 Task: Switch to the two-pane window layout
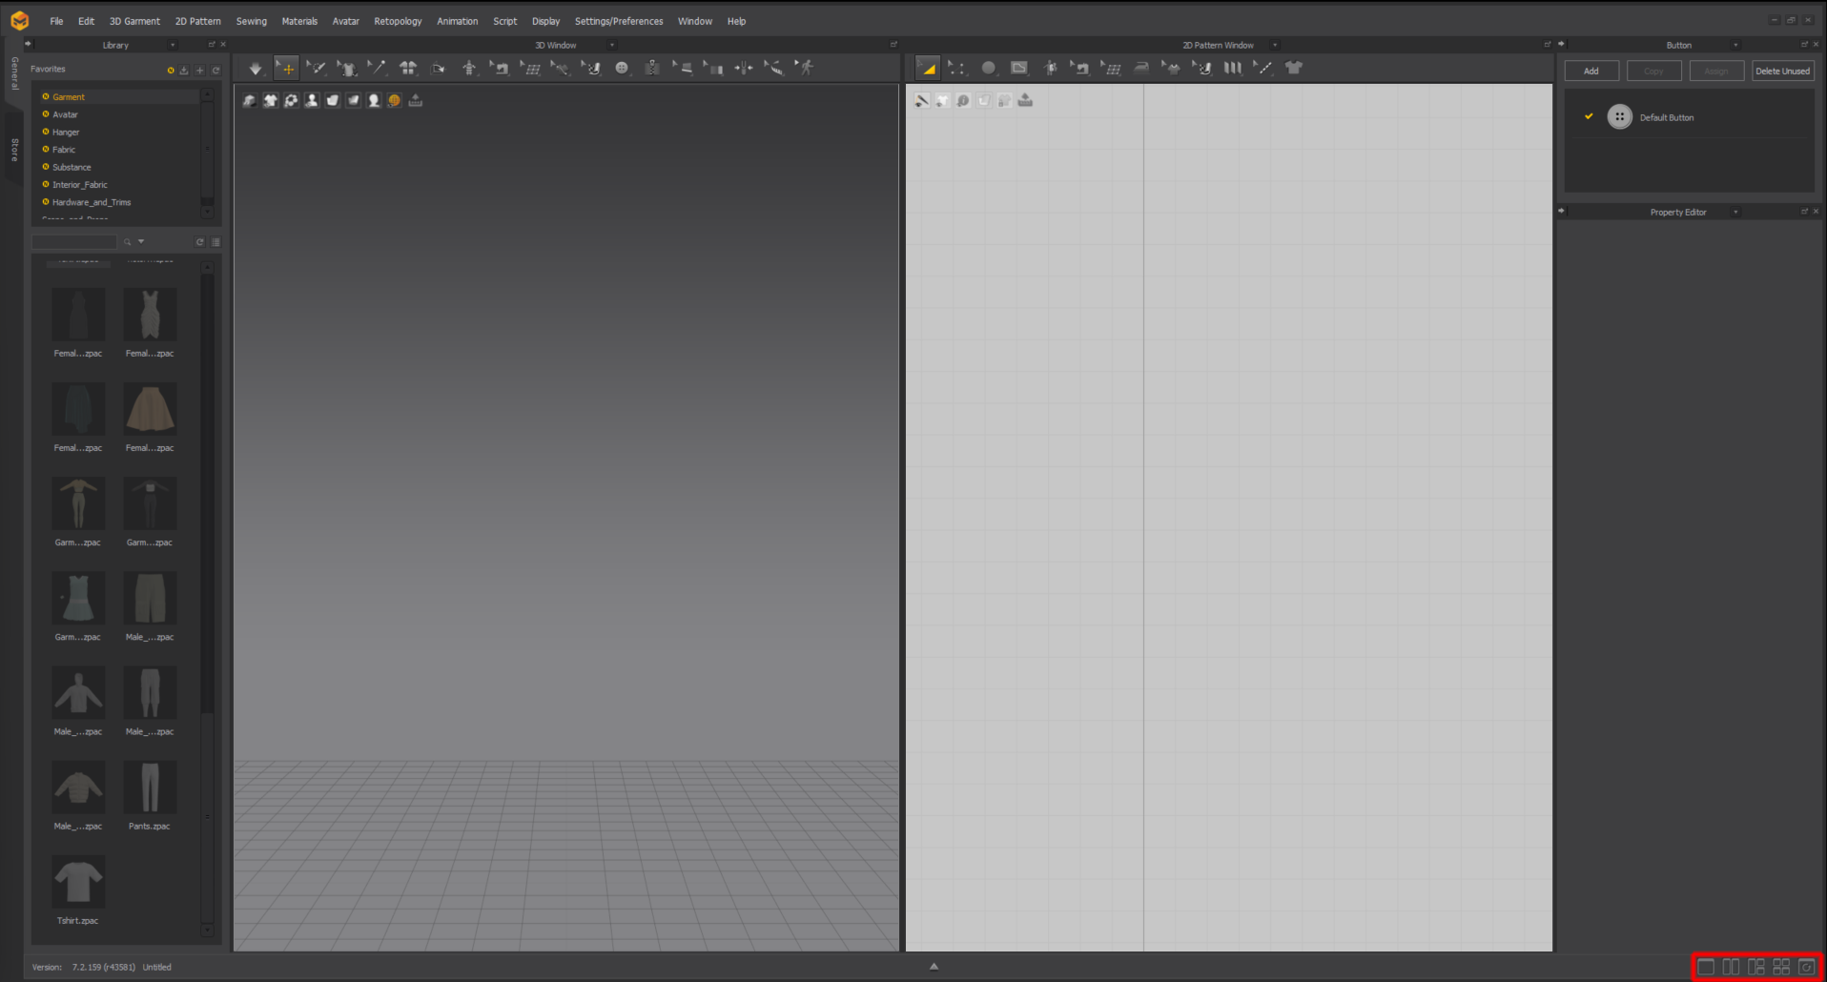pos(1731,967)
